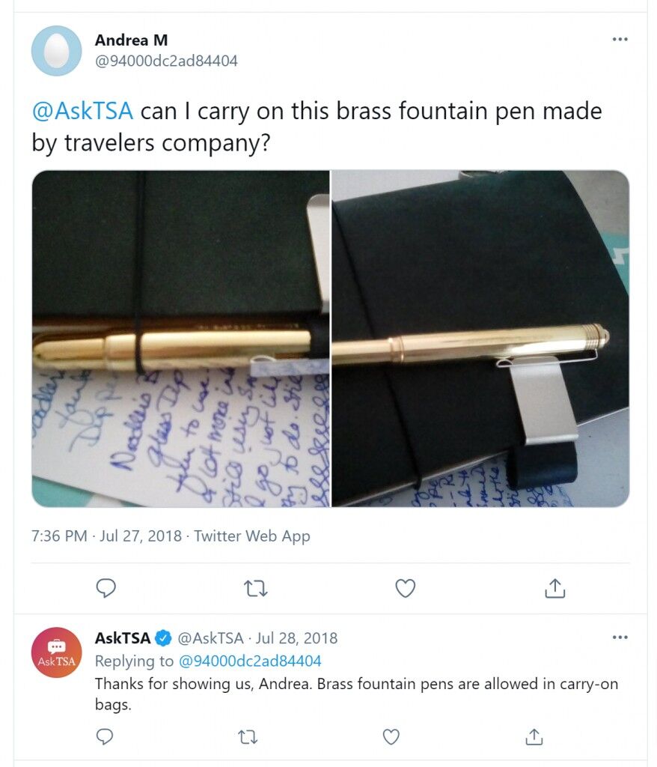657x767 pixels.
Task: View right photo of pen with clip
Action: click(480, 339)
